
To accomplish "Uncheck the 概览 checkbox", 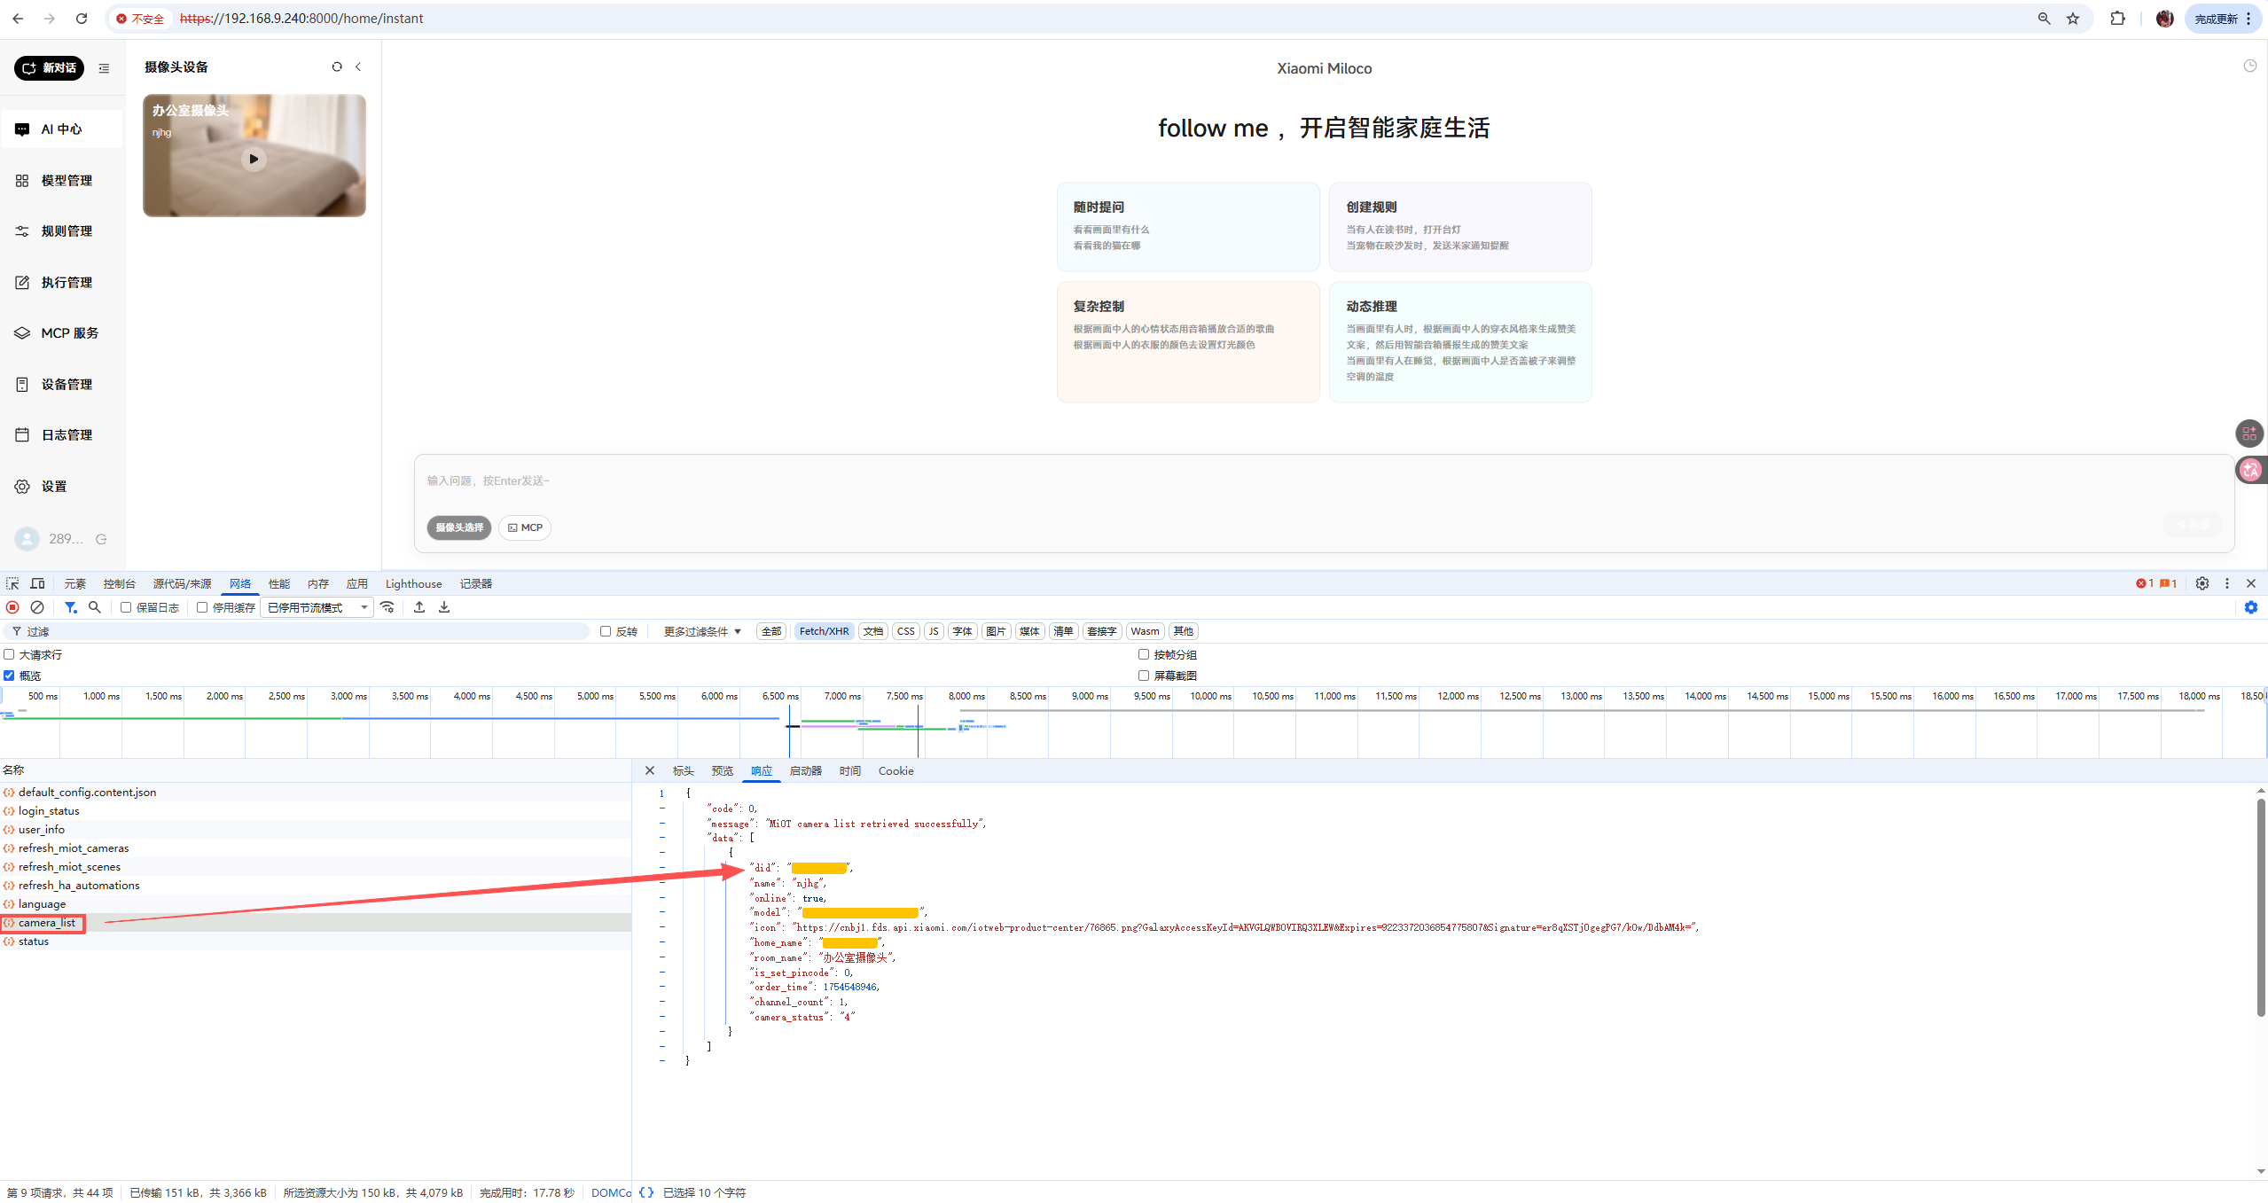I will pos(9,676).
